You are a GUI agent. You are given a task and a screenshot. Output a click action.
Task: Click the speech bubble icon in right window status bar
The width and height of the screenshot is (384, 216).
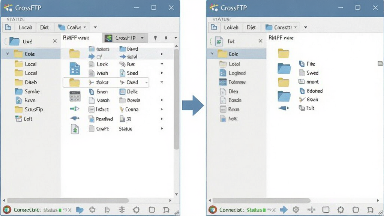370,210
